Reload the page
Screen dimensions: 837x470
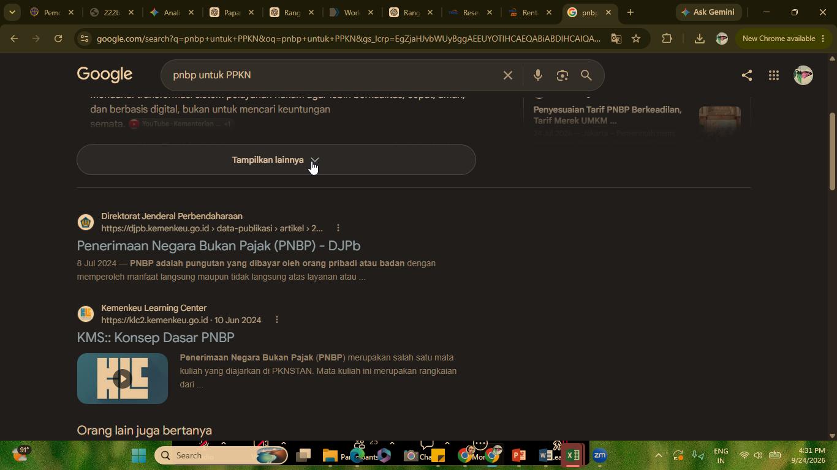coord(58,39)
